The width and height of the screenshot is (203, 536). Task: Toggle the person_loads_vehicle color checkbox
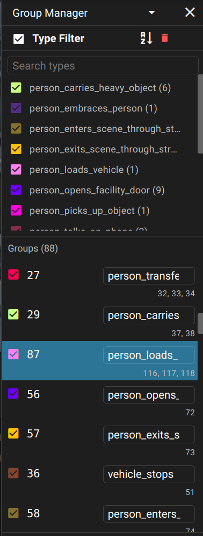16,169
